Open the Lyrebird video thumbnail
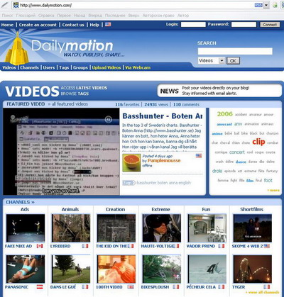The image size is (284, 297). tap(71, 228)
